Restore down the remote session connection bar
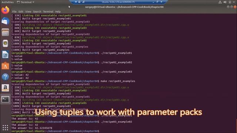This screenshot has height=133, width=237. (x=157, y=2)
